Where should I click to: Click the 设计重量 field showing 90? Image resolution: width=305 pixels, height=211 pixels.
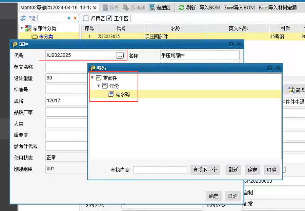pos(66,78)
